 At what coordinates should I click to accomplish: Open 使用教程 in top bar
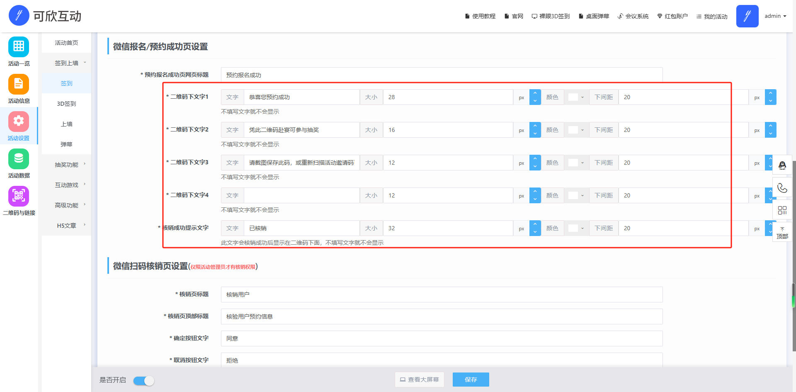(x=480, y=16)
